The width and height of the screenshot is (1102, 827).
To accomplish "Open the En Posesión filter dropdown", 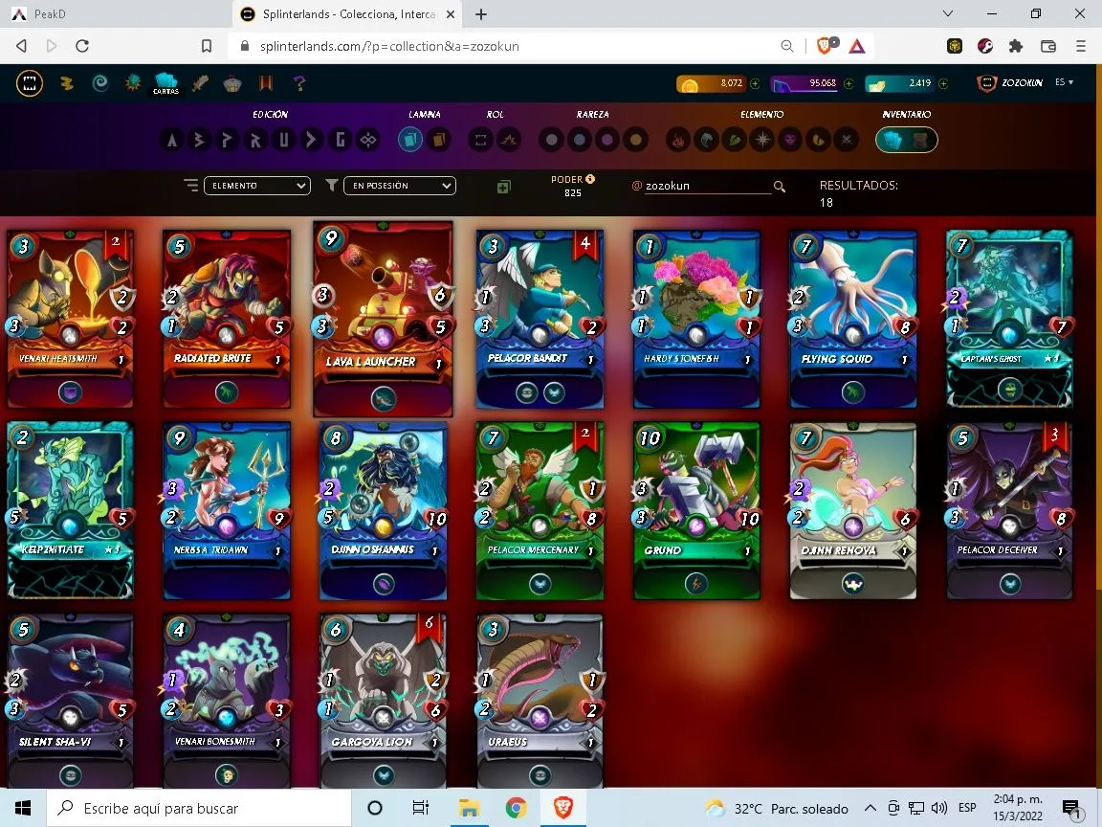I will [399, 186].
